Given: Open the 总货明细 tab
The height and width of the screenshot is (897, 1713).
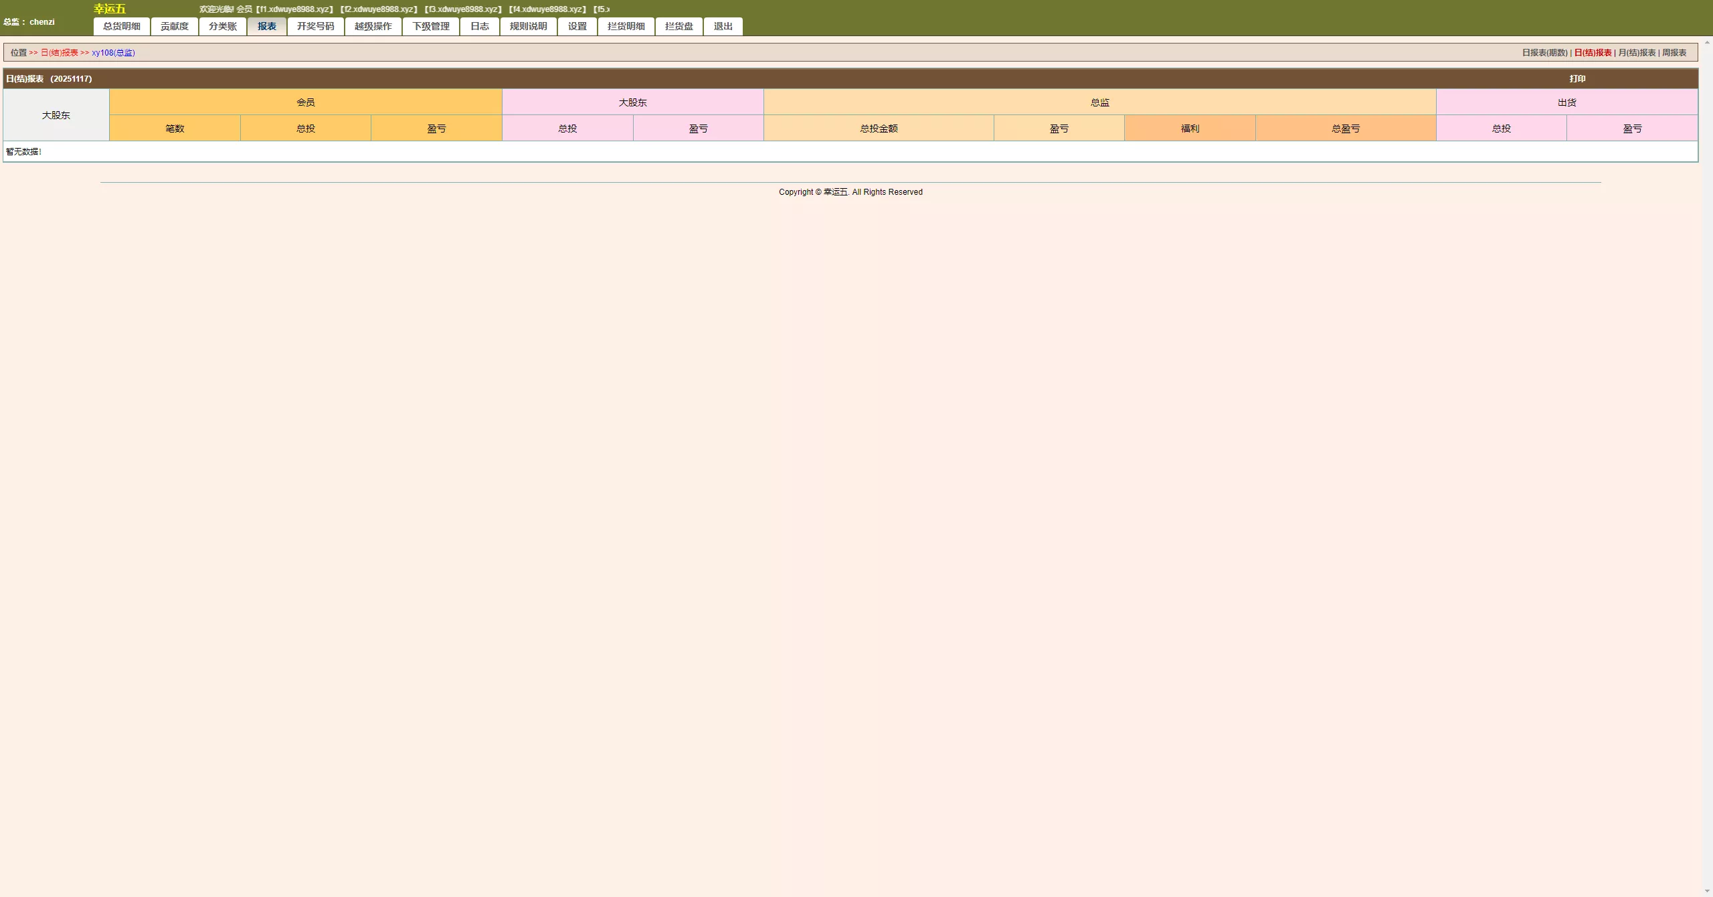Looking at the screenshot, I should click(122, 26).
